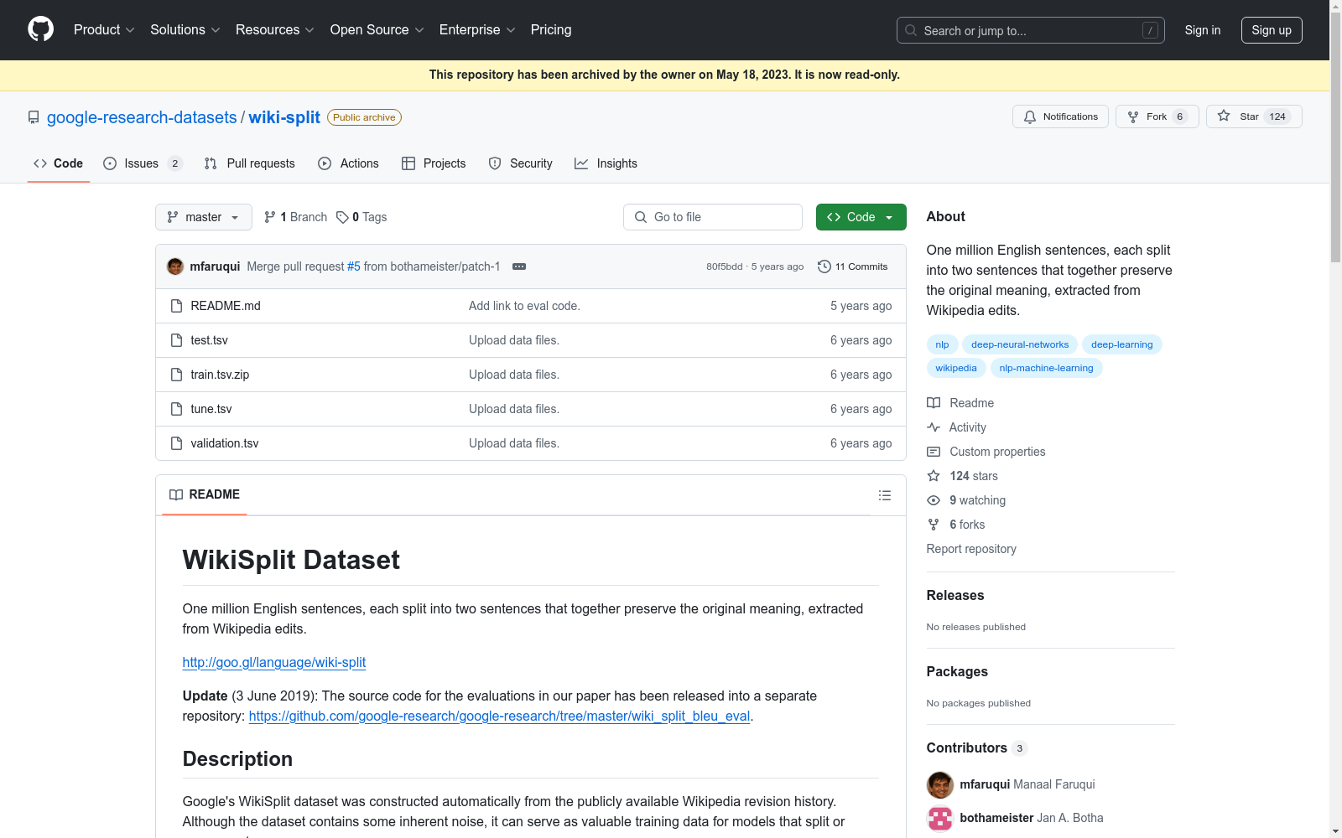Focus the Search or jump to field
Screen dimensions: 1342x838
click(x=1030, y=30)
